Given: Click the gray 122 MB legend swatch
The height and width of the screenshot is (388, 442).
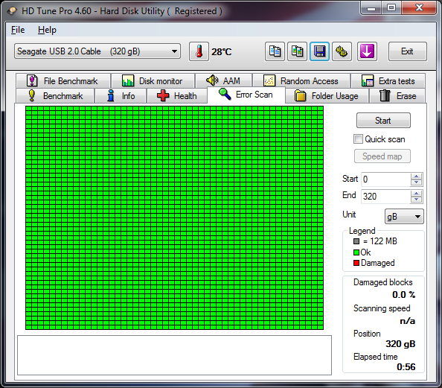Looking at the screenshot, I should [x=356, y=241].
